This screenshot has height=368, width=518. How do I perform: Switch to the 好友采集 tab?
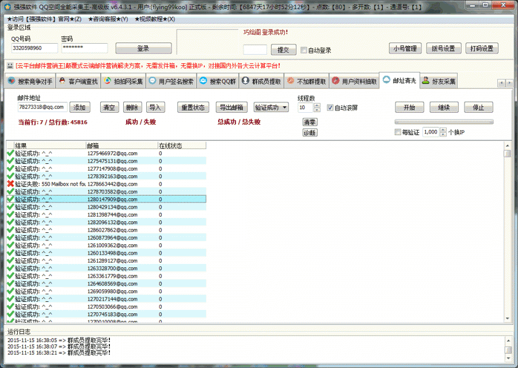[439, 81]
